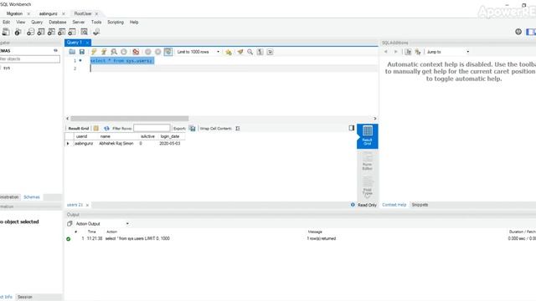Open the Query menu
Image resolution: width=536 pixels, height=301 pixels.
point(37,23)
